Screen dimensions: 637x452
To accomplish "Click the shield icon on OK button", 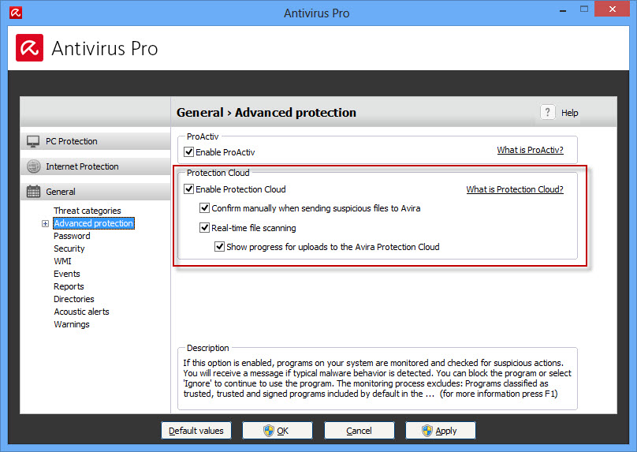I will point(269,431).
